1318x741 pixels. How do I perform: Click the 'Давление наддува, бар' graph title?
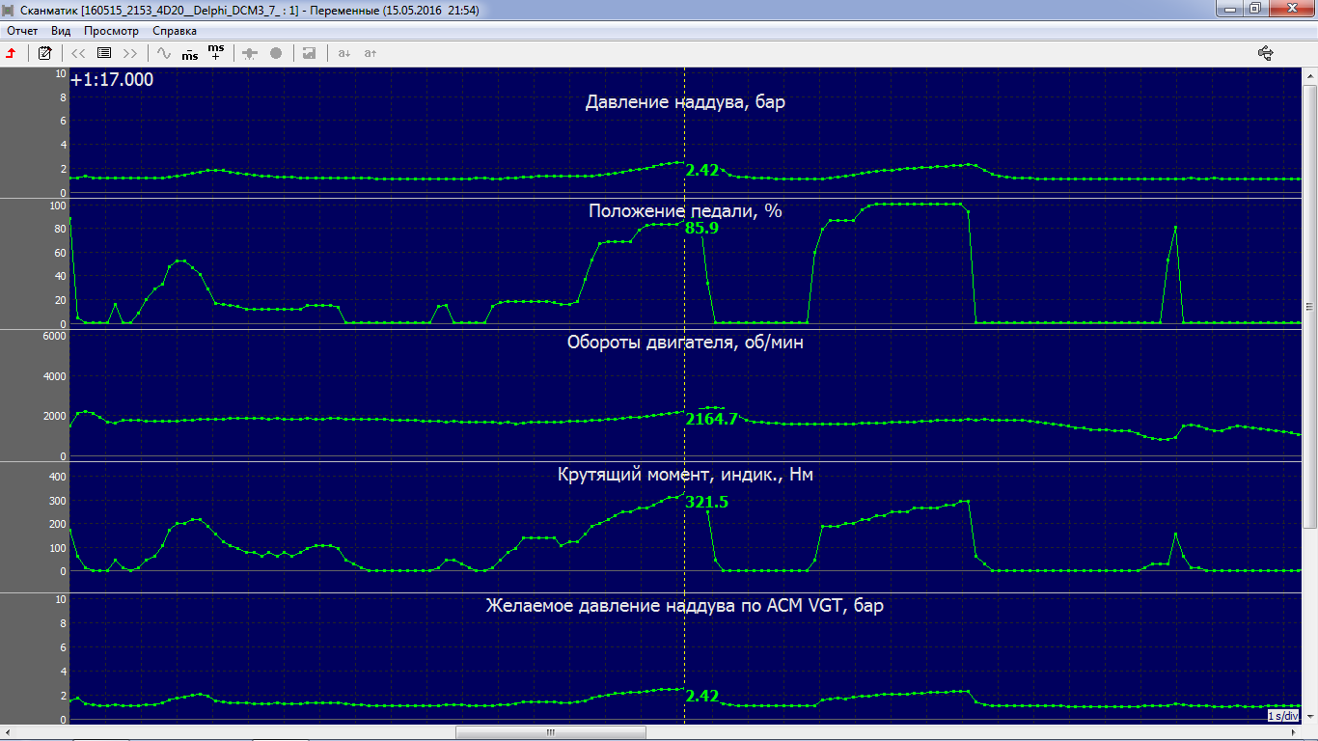click(x=685, y=102)
